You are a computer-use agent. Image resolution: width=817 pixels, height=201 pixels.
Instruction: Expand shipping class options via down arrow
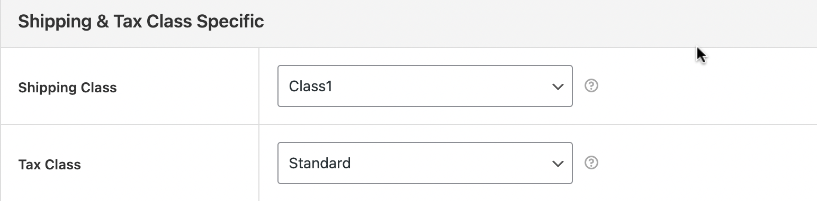coord(558,87)
